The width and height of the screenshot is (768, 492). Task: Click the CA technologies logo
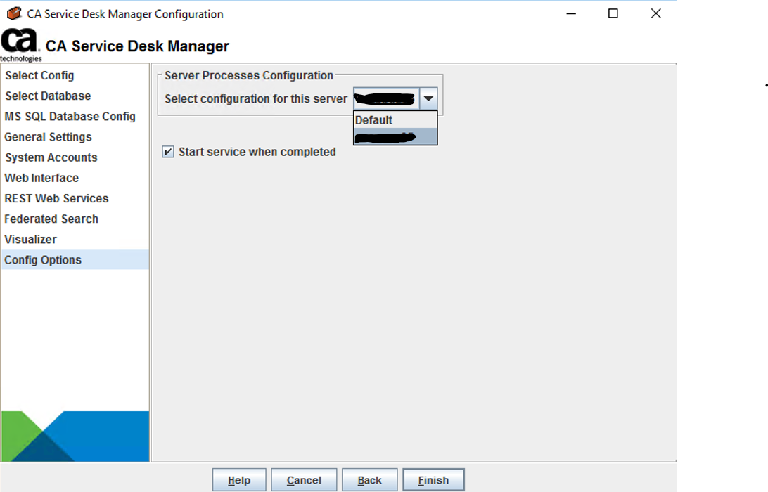tap(20, 45)
